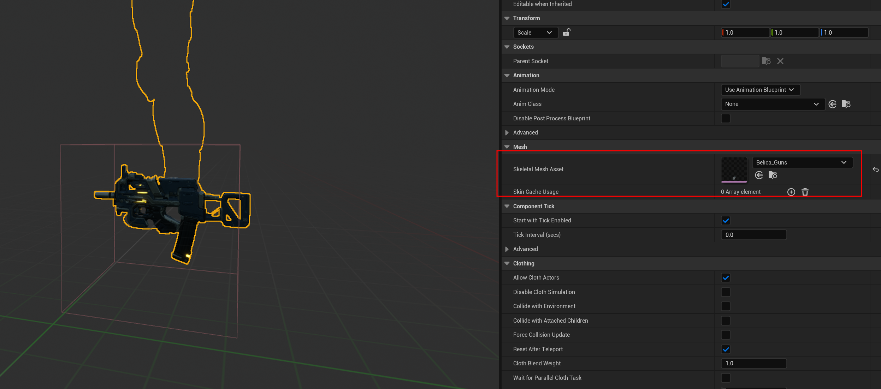Click the skeletal mesh thumbnail preview
881x389 pixels.
(x=734, y=170)
